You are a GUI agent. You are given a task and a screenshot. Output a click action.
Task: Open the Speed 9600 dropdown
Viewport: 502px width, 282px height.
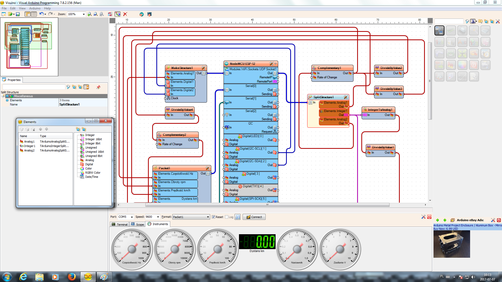158,217
